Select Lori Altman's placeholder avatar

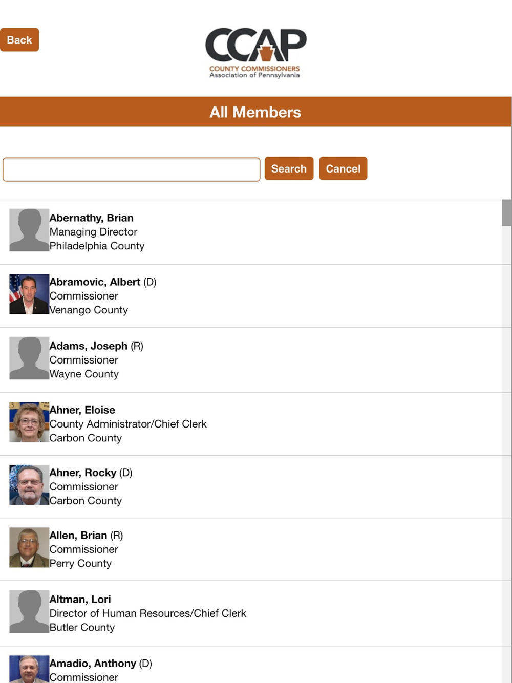[29, 611]
